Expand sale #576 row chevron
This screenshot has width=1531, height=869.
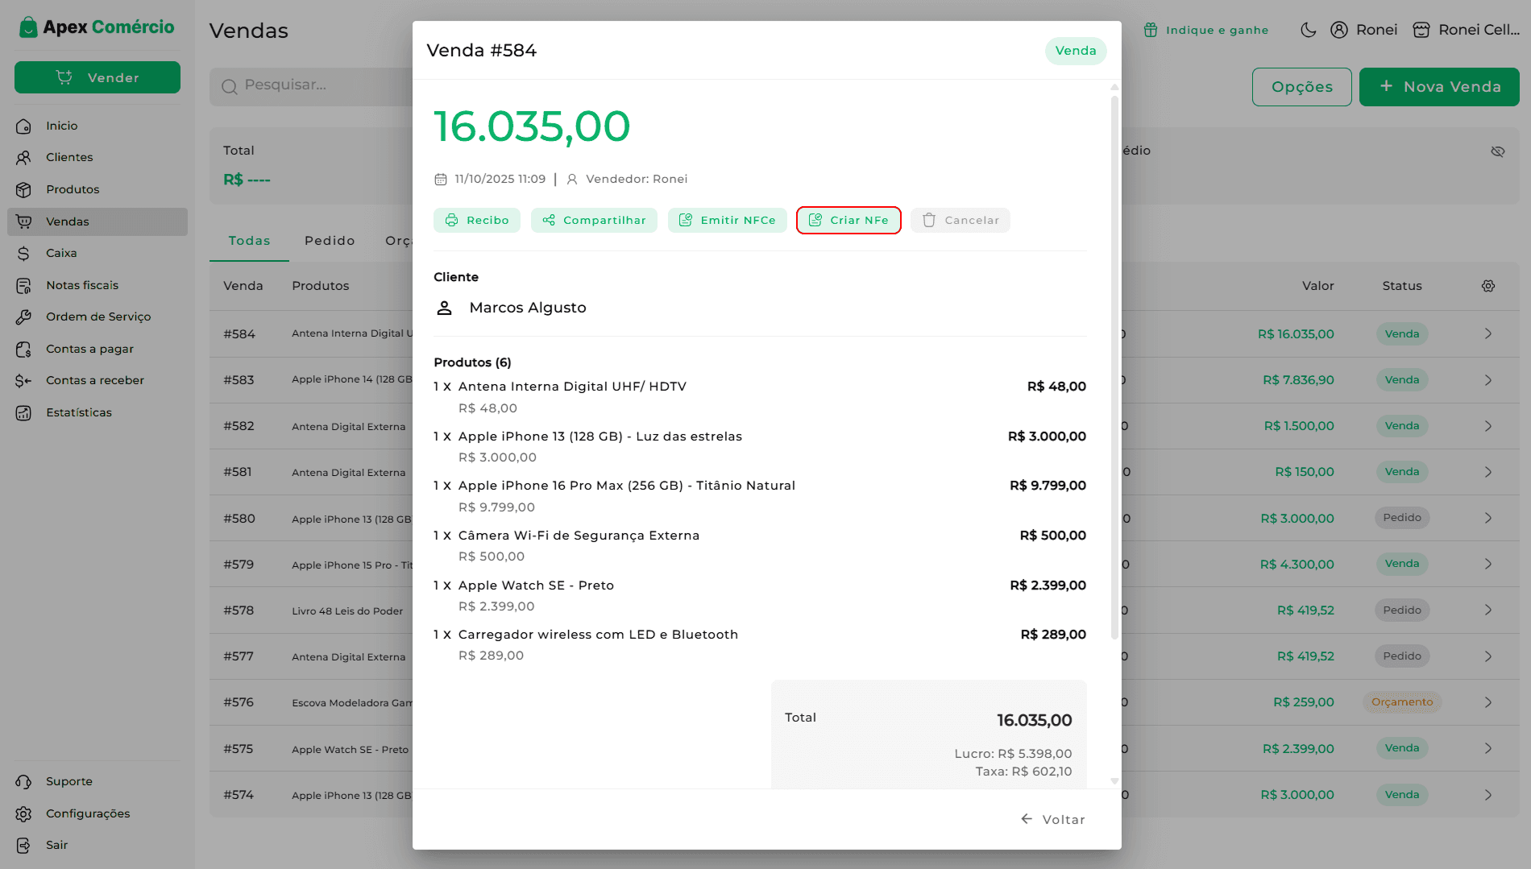click(x=1488, y=702)
